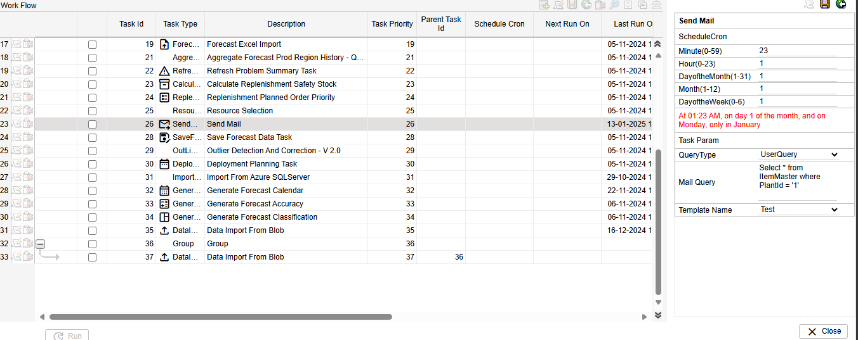Screen dimensions: 858x340
Task: Click the Description column header
Action: coord(286,24)
